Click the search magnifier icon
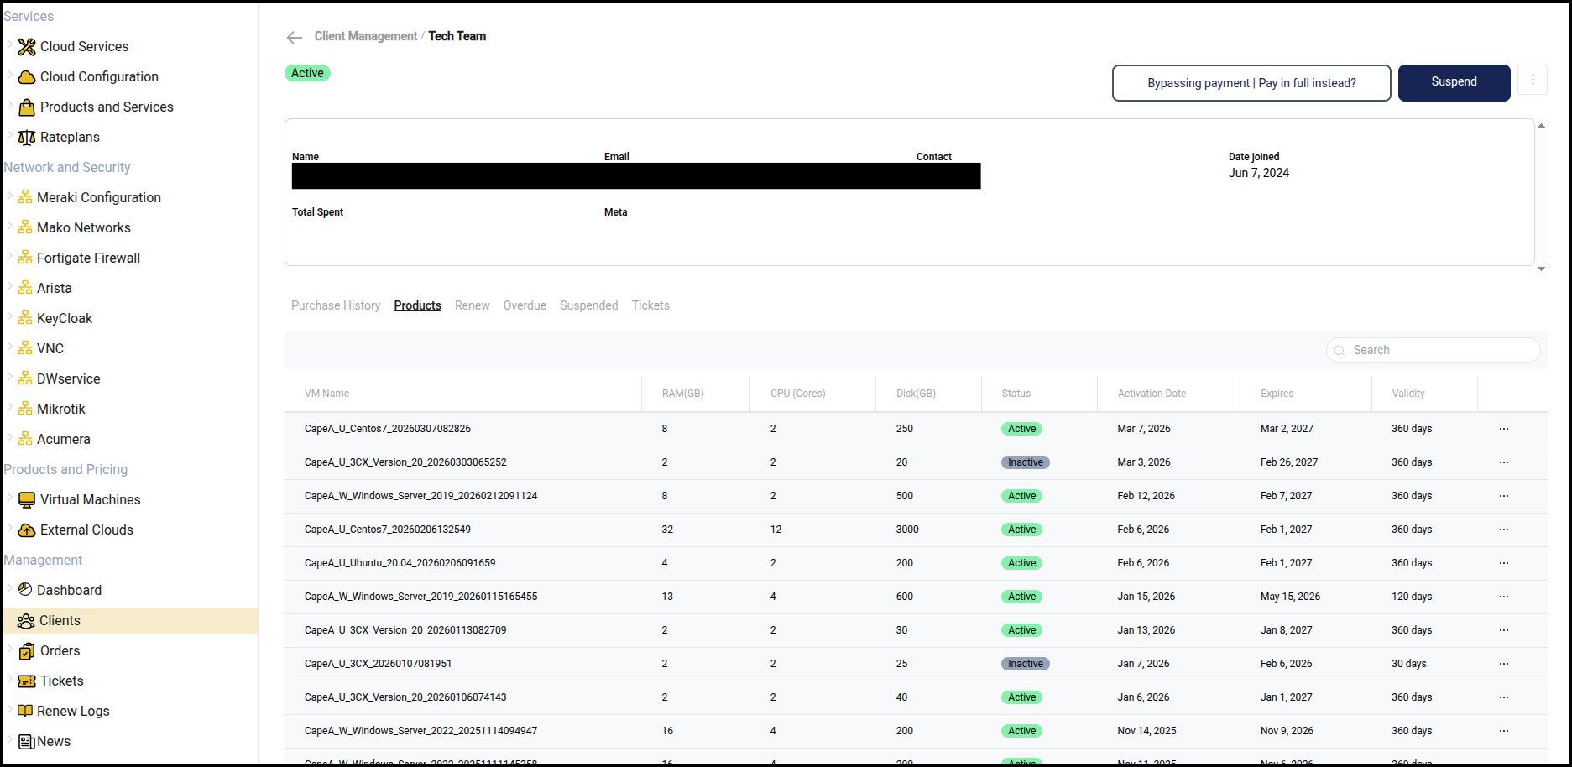Viewport: 1572px width, 767px height. coord(1340,351)
